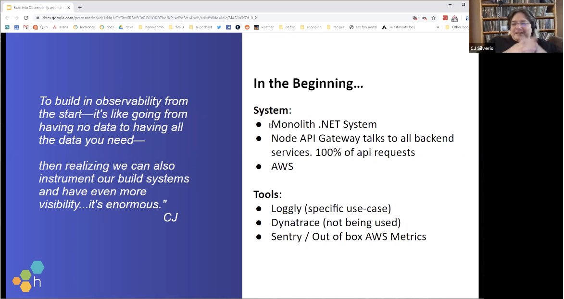Open the first teal bookmark icon
This screenshot has width=564, height=299.
(7, 27)
